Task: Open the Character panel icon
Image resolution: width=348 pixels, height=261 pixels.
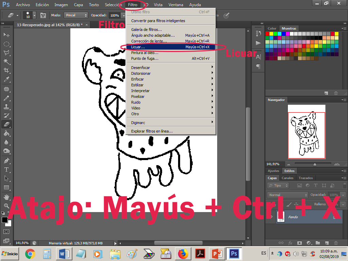Action: pos(258,57)
